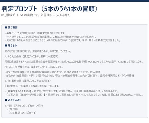Screen dimensions: 149x123
Task: Click the subtitle starting with 01_領域ゲート.txt
Action: coord(36,15)
